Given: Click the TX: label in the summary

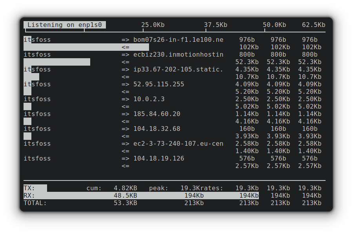Looking at the screenshot, I should [x=29, y=188].
